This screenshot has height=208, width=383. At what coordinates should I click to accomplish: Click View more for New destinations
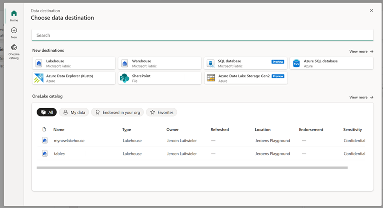point(361,51)
